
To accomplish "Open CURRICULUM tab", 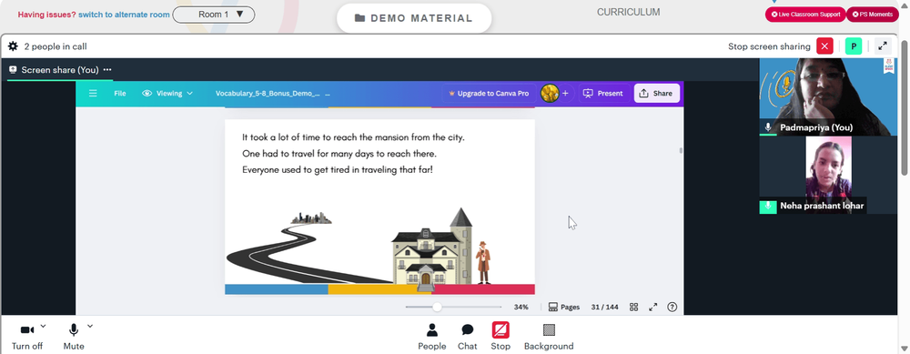I will point(628,12).
